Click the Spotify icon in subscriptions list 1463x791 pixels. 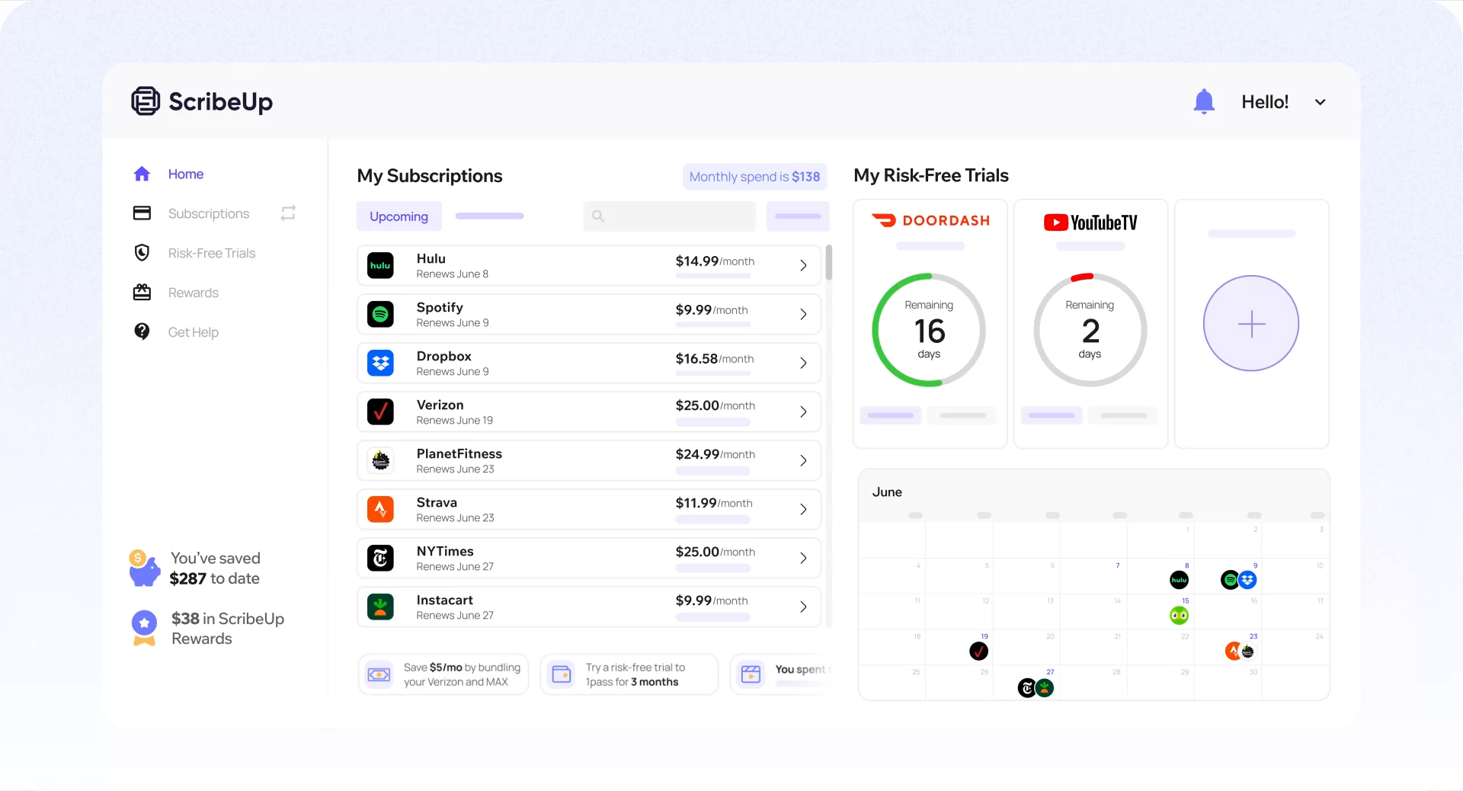pyautogui.click(x=380, y=314)
